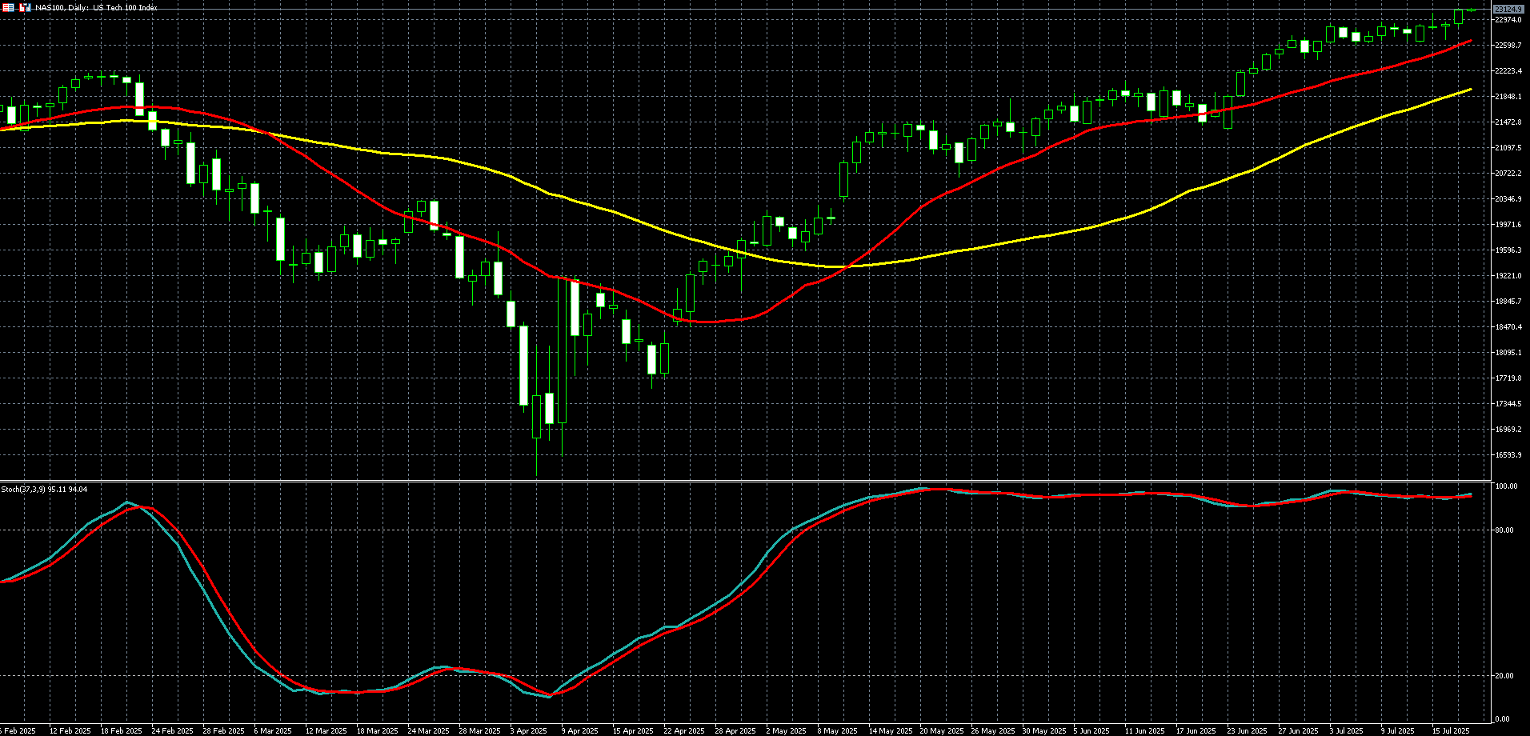Open the Depth of Market icon
The width and height of the screenshot is (1530, 736).
8,7
